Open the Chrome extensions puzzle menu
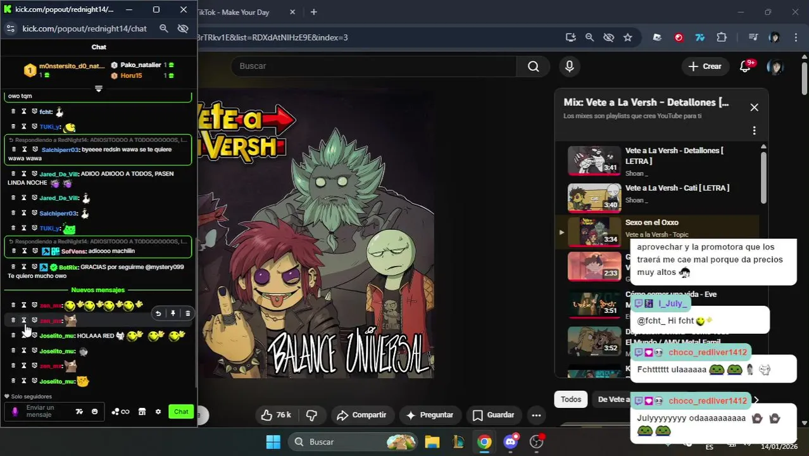Viewport: 809px width, 456px height. coord(722,37)
